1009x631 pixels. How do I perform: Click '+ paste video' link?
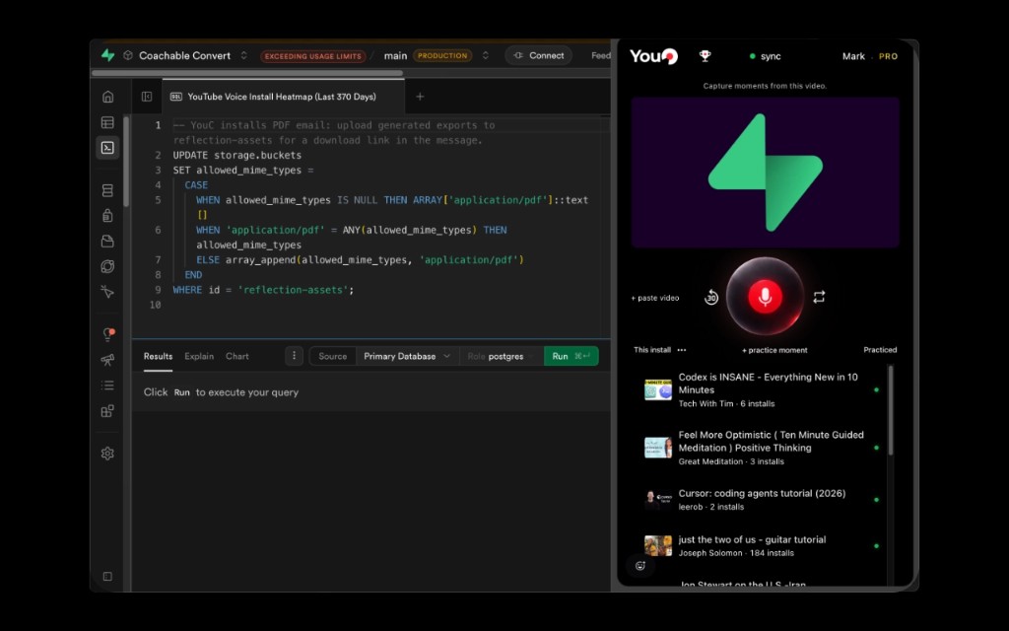point(655,298)
